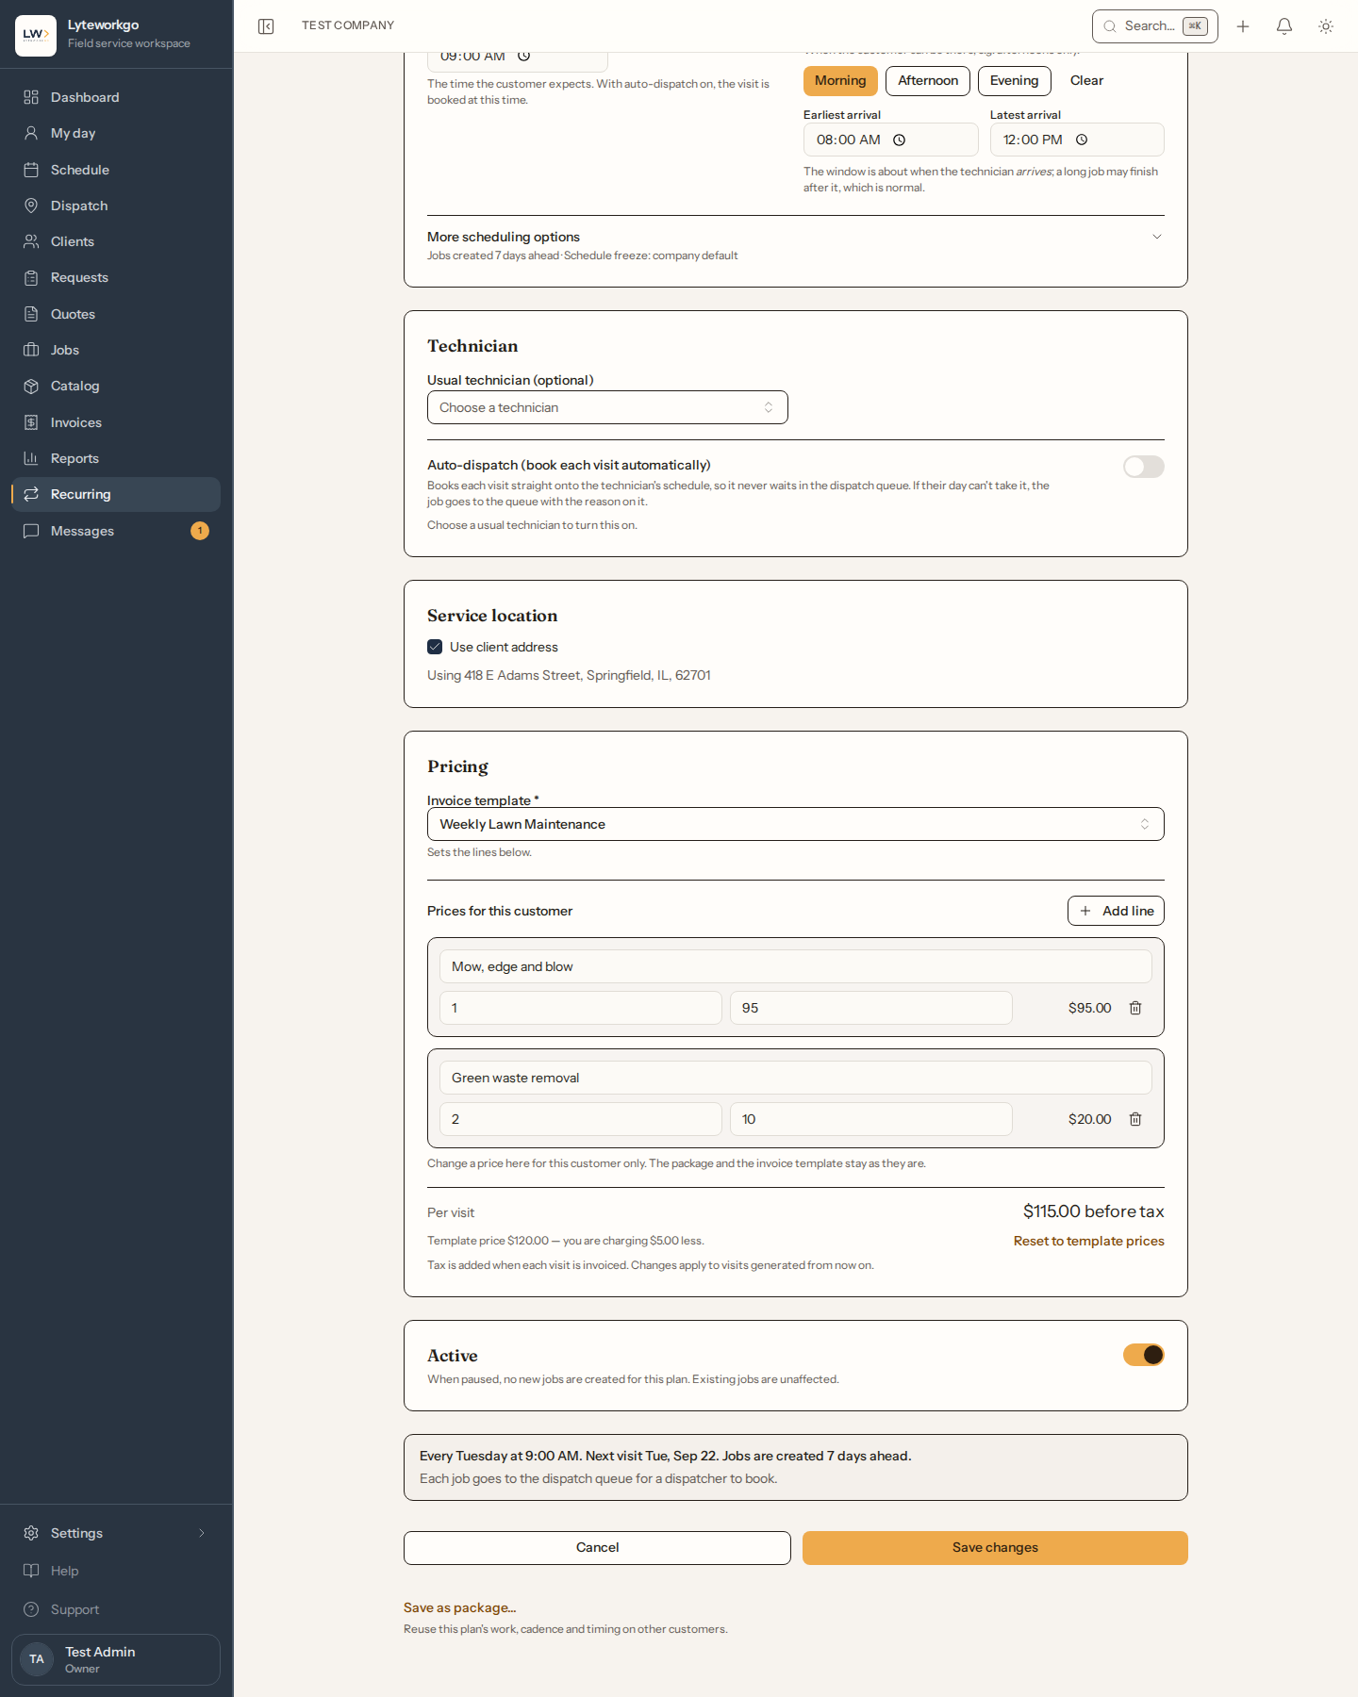This screenshot has width=1358, height=1697.
Task: Click the Dashboard grid icon
Action: (31, 97)
